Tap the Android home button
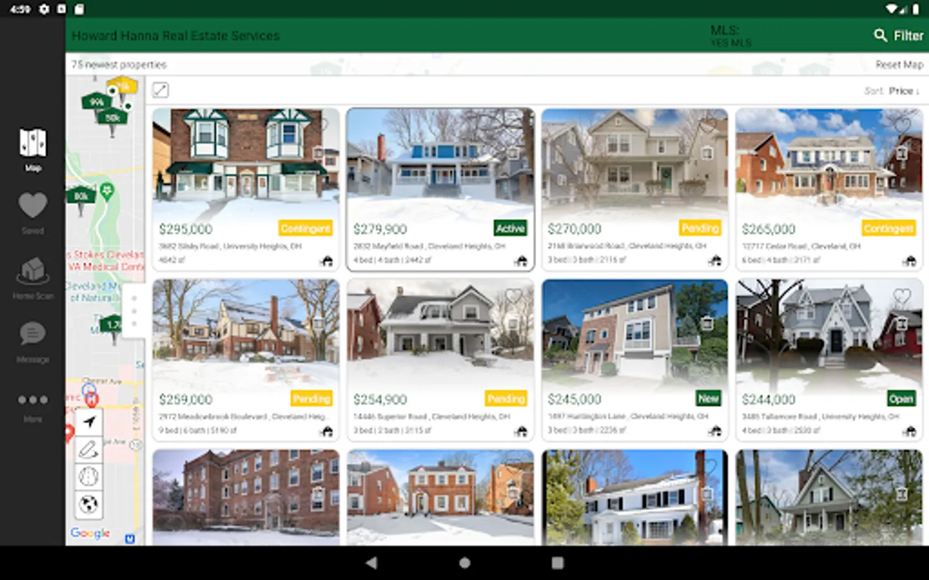This screenshot has width=929, height=580. (x=464, y=563)
